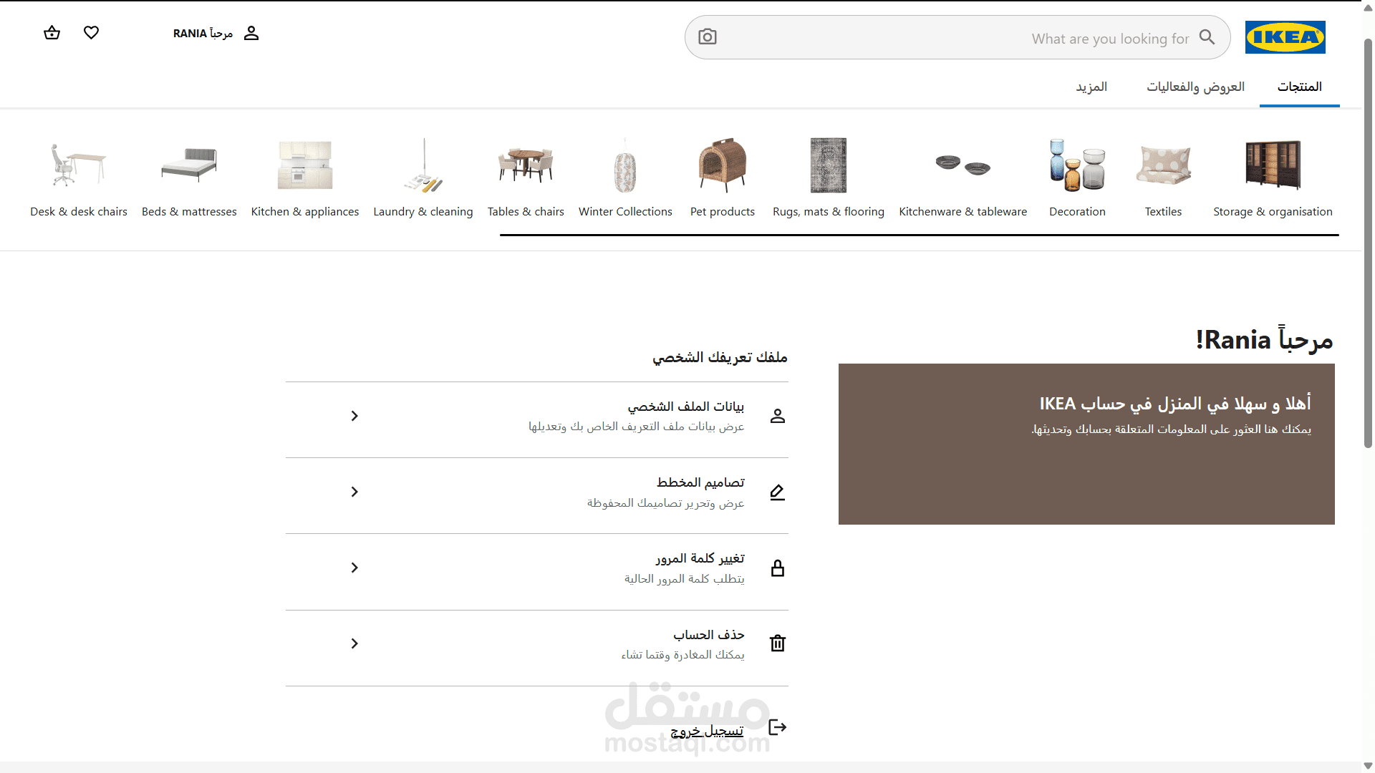Image resolution: width=1375 pixels, height=773 pixels.
Task: Click the logout arrow icon
Action: 777,728
